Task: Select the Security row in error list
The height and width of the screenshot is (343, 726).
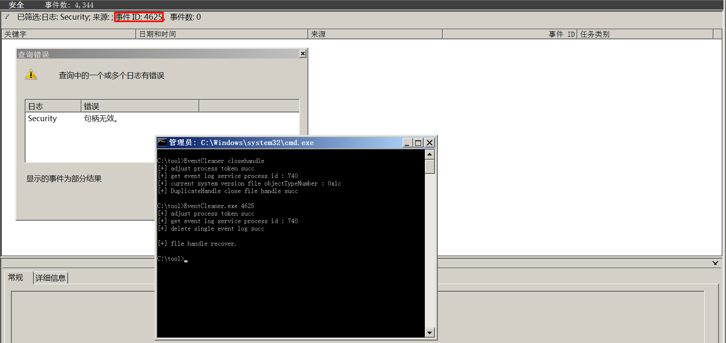Action: (x=42, y=119)
